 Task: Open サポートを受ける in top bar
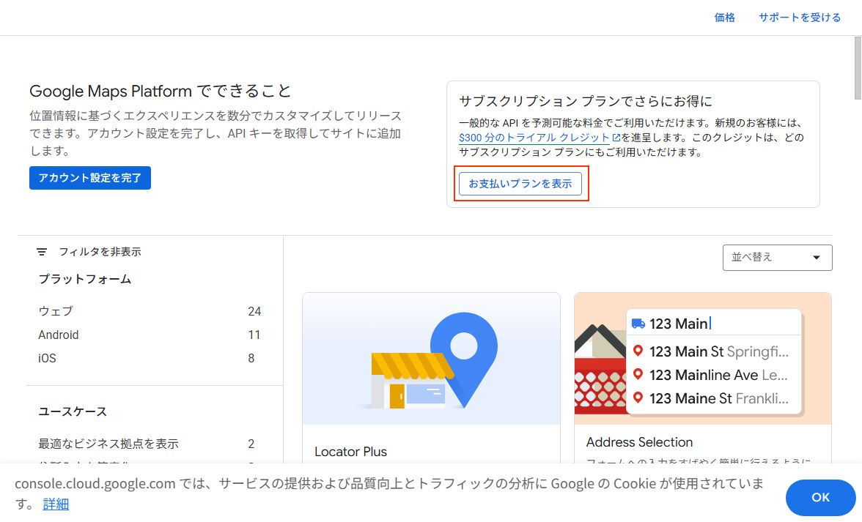pyautogui.click(x=800, y=18)
